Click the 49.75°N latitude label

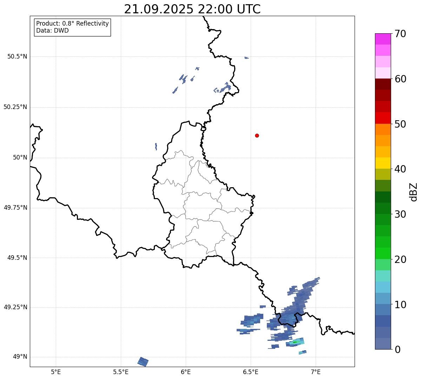pos(15,208)
